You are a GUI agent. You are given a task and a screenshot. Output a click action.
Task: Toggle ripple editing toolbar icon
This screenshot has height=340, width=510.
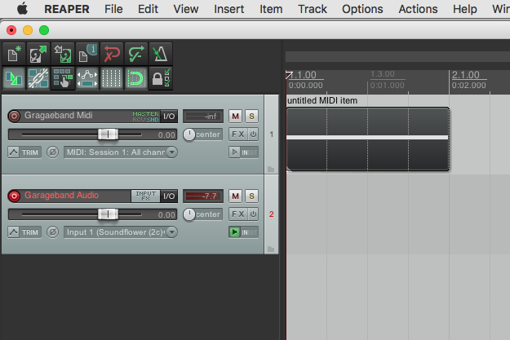63,78
